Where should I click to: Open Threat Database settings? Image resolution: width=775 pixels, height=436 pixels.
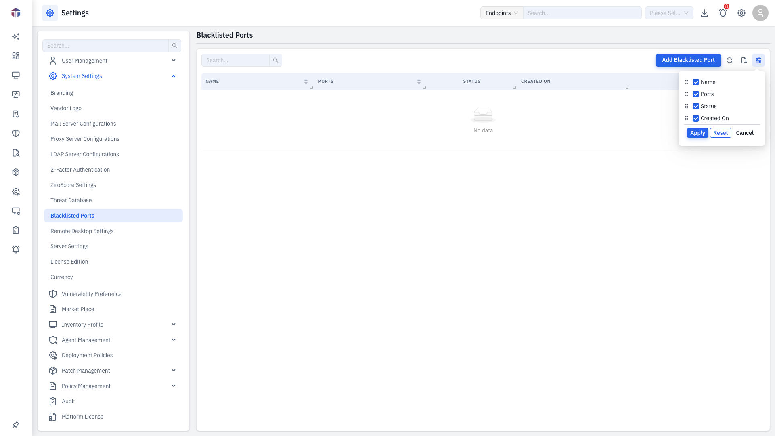71,200
